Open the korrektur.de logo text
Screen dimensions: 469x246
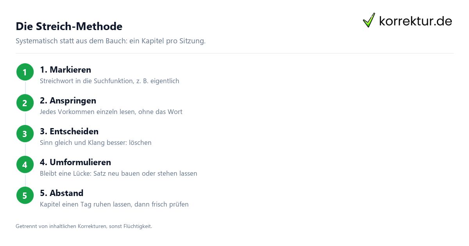coord(415,21)
